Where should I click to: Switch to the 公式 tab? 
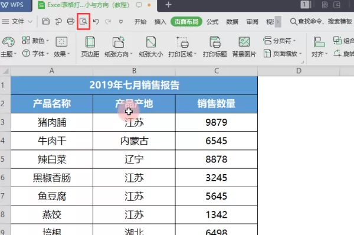click(x=212, y=22)
